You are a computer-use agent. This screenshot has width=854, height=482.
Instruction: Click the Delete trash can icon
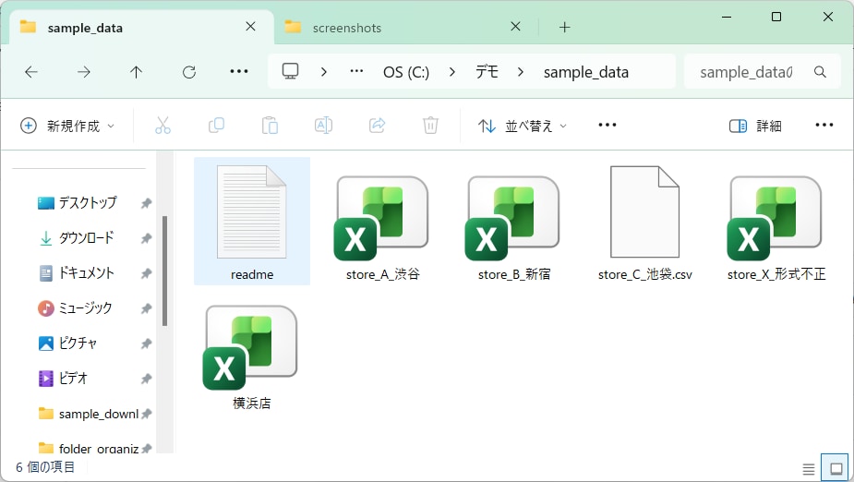click(x=430, y=126)
